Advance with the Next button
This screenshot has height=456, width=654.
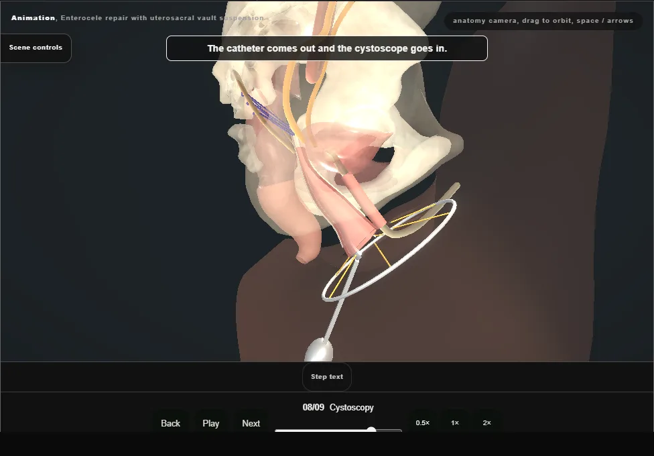tap(251, 423)
